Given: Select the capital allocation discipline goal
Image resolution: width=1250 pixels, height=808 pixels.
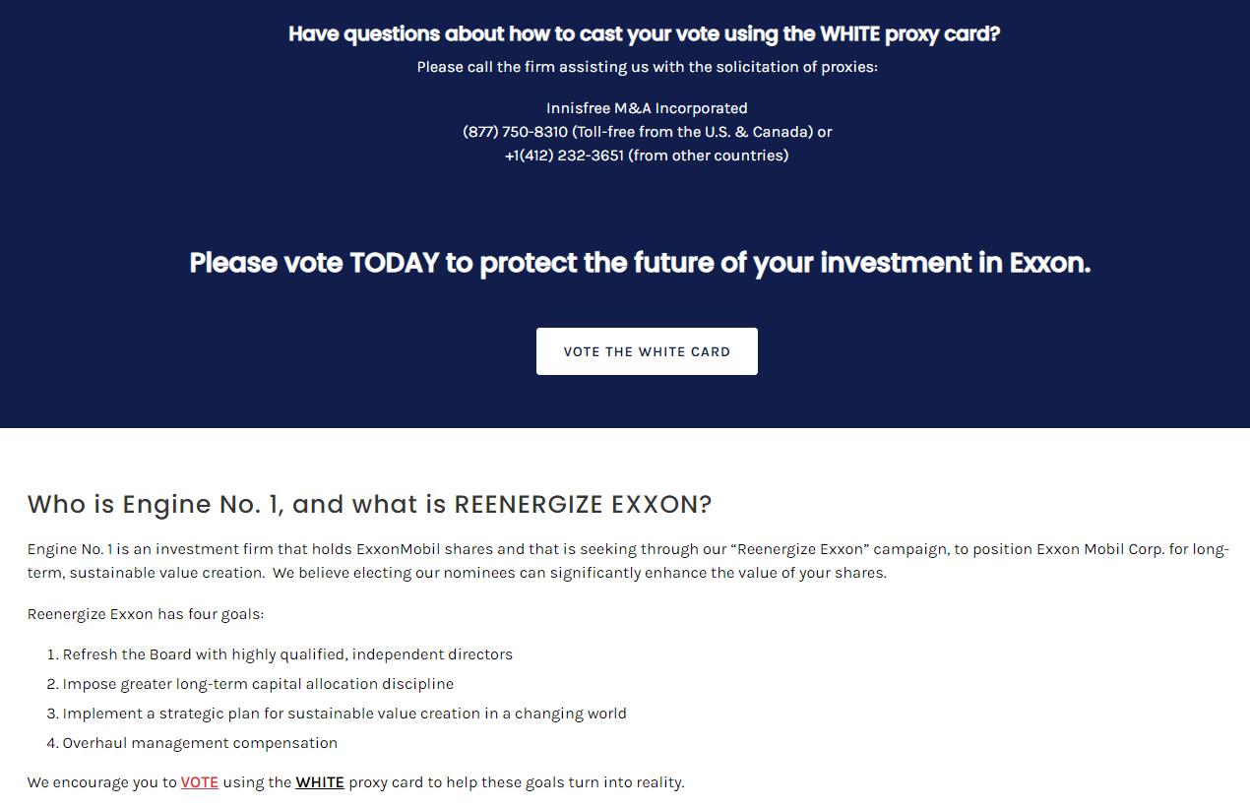Looking at the screenshot, I should click(x=258, y=684).
